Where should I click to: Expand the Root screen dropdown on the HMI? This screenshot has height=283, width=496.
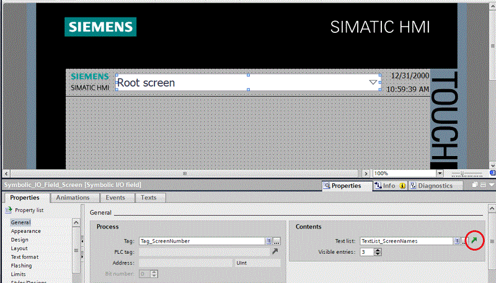click(373, 82)
